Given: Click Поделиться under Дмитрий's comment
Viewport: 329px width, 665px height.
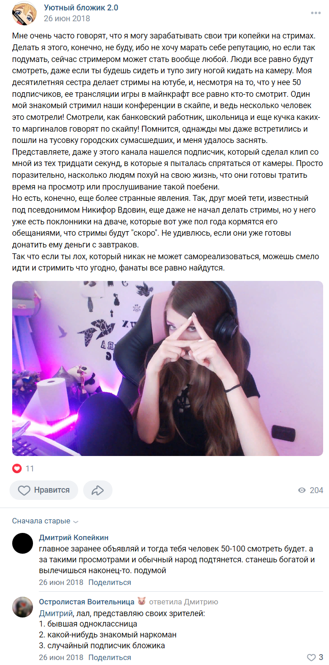Looking at the screenshot, I should 110,582.
